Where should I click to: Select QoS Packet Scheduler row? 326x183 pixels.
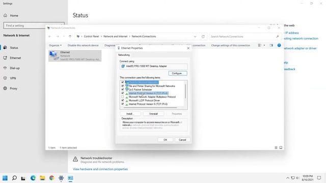tap(140, 89)
